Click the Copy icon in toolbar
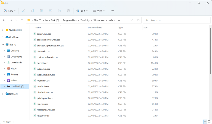Viewport: 212px width, 124px height. [33, 11]
